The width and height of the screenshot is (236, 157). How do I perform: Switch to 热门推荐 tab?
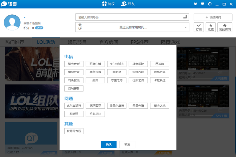[15, 42]
